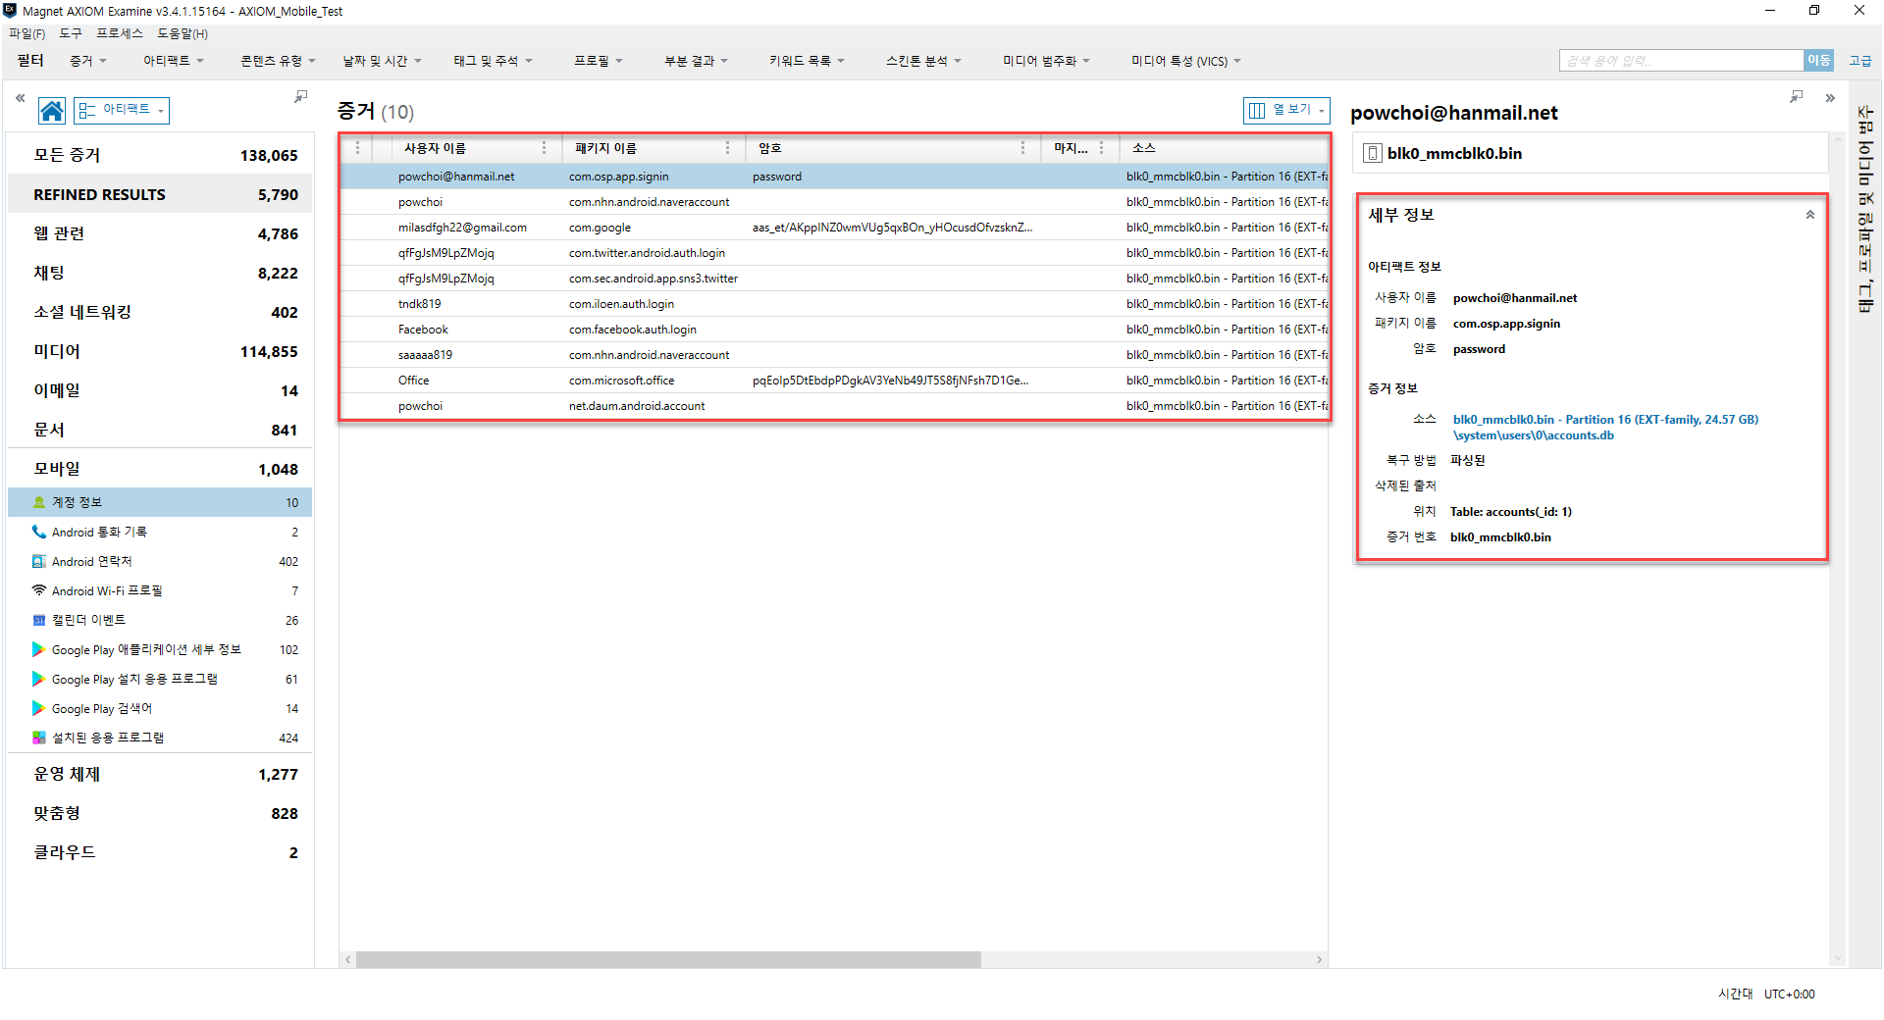Expand the 아티팩트 filter dropdown
1884x1020 pixels.
point(174,61)
